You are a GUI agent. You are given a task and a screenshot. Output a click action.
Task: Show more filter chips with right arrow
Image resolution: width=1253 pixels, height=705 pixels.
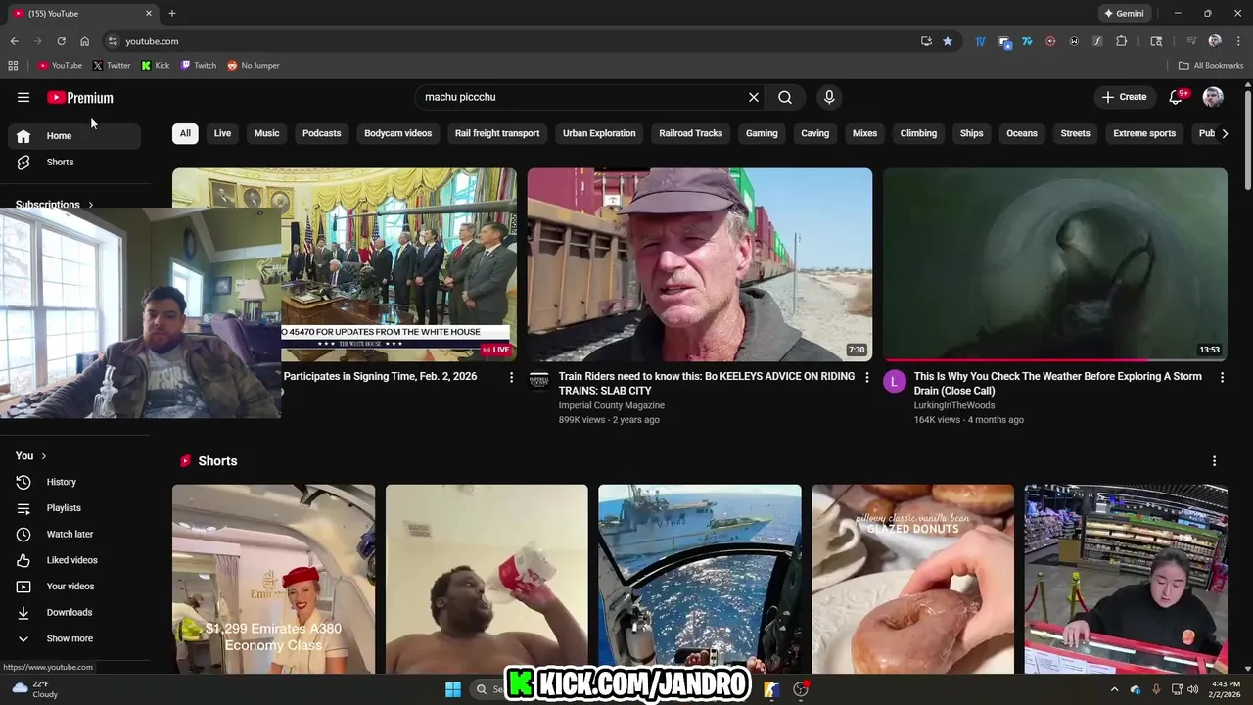click(x=1224, y=133)
